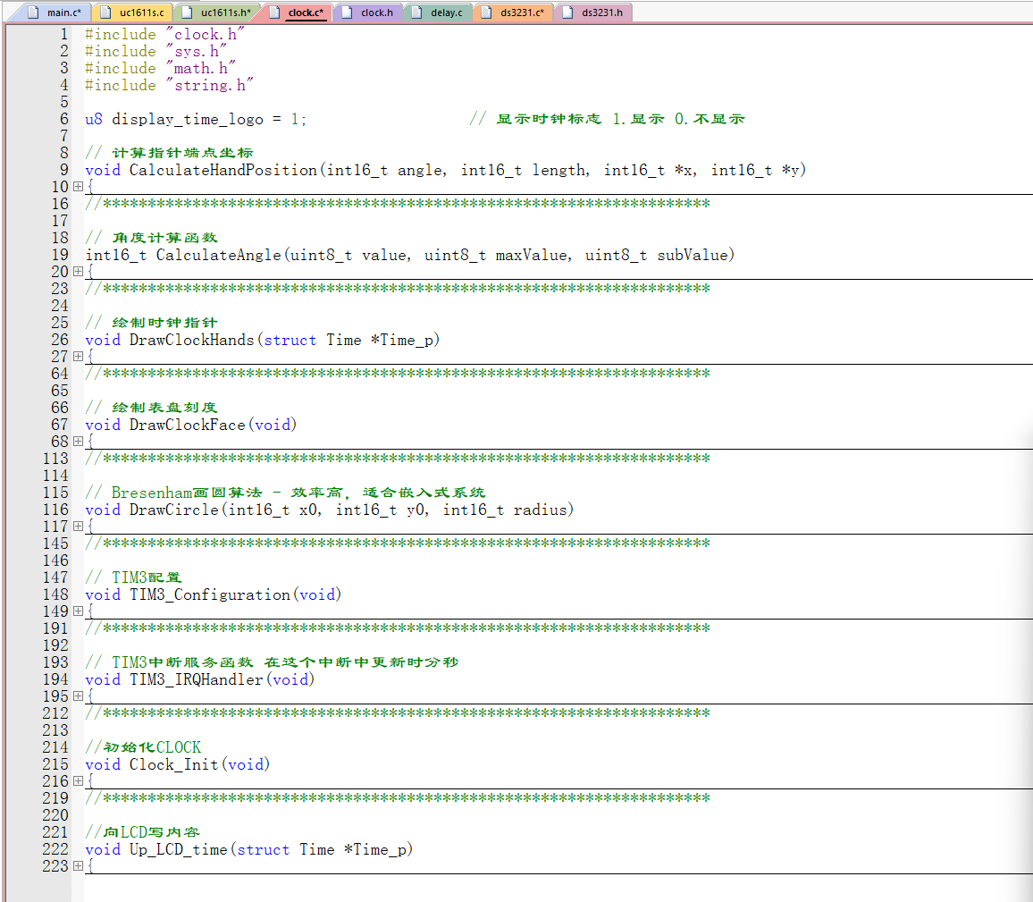This screenshot has height=902, width=1033.
Task: Click the #include "clock.h" line
Action: coord(164,34)
